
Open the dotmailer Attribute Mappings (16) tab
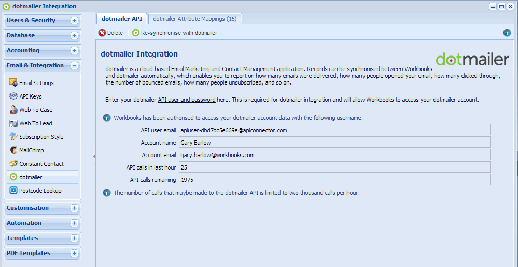point(195,19)
